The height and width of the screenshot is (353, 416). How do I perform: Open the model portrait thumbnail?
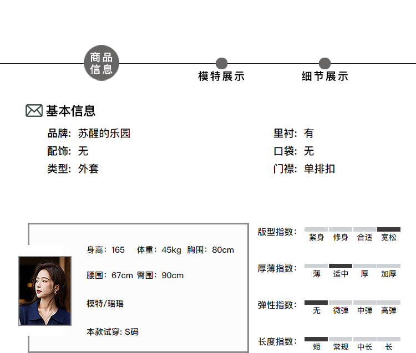45,290
